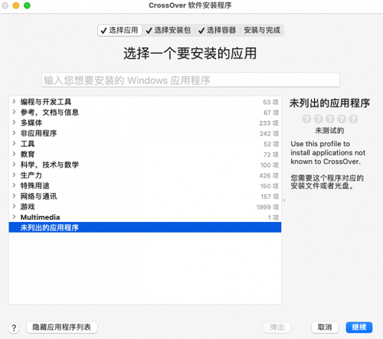Switch to the 选择应用 tab
The image size is (383, 339).
[119, 31]
